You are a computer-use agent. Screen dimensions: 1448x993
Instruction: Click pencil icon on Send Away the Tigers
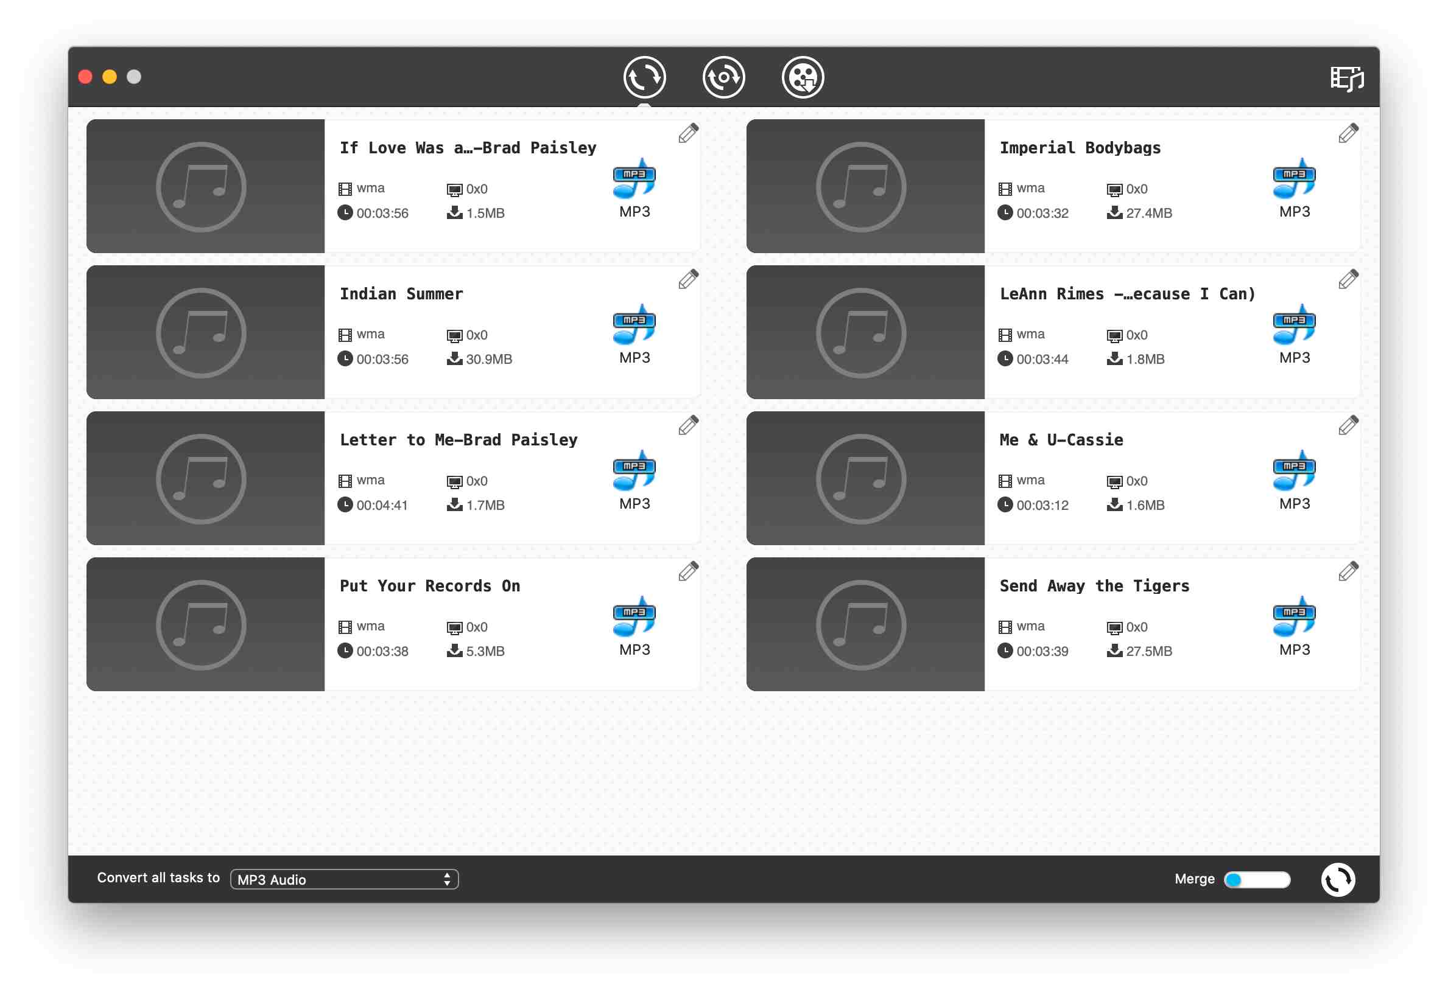[x=1348, y=571]
